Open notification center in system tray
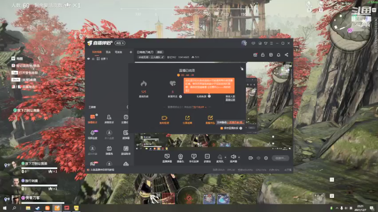This screenshot has height=212, width=378. pyautogui.click(x=372, y=208)
